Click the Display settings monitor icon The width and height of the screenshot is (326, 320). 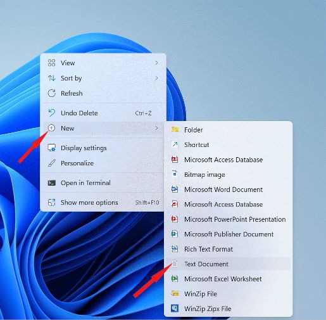[x=51, y=148]
